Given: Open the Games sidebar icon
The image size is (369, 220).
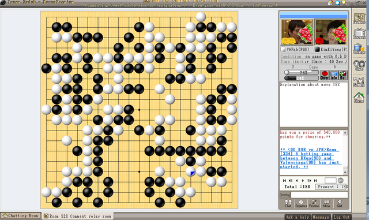Looking at the screenshot, I should [x=359, y=18].
